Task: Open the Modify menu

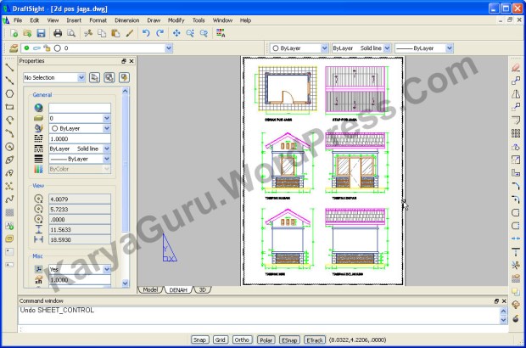Action: click(x=176, y=19)
